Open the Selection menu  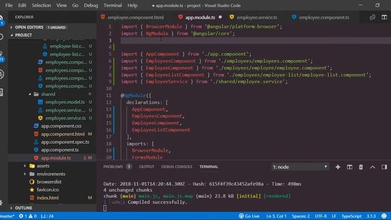pos(41,5)
